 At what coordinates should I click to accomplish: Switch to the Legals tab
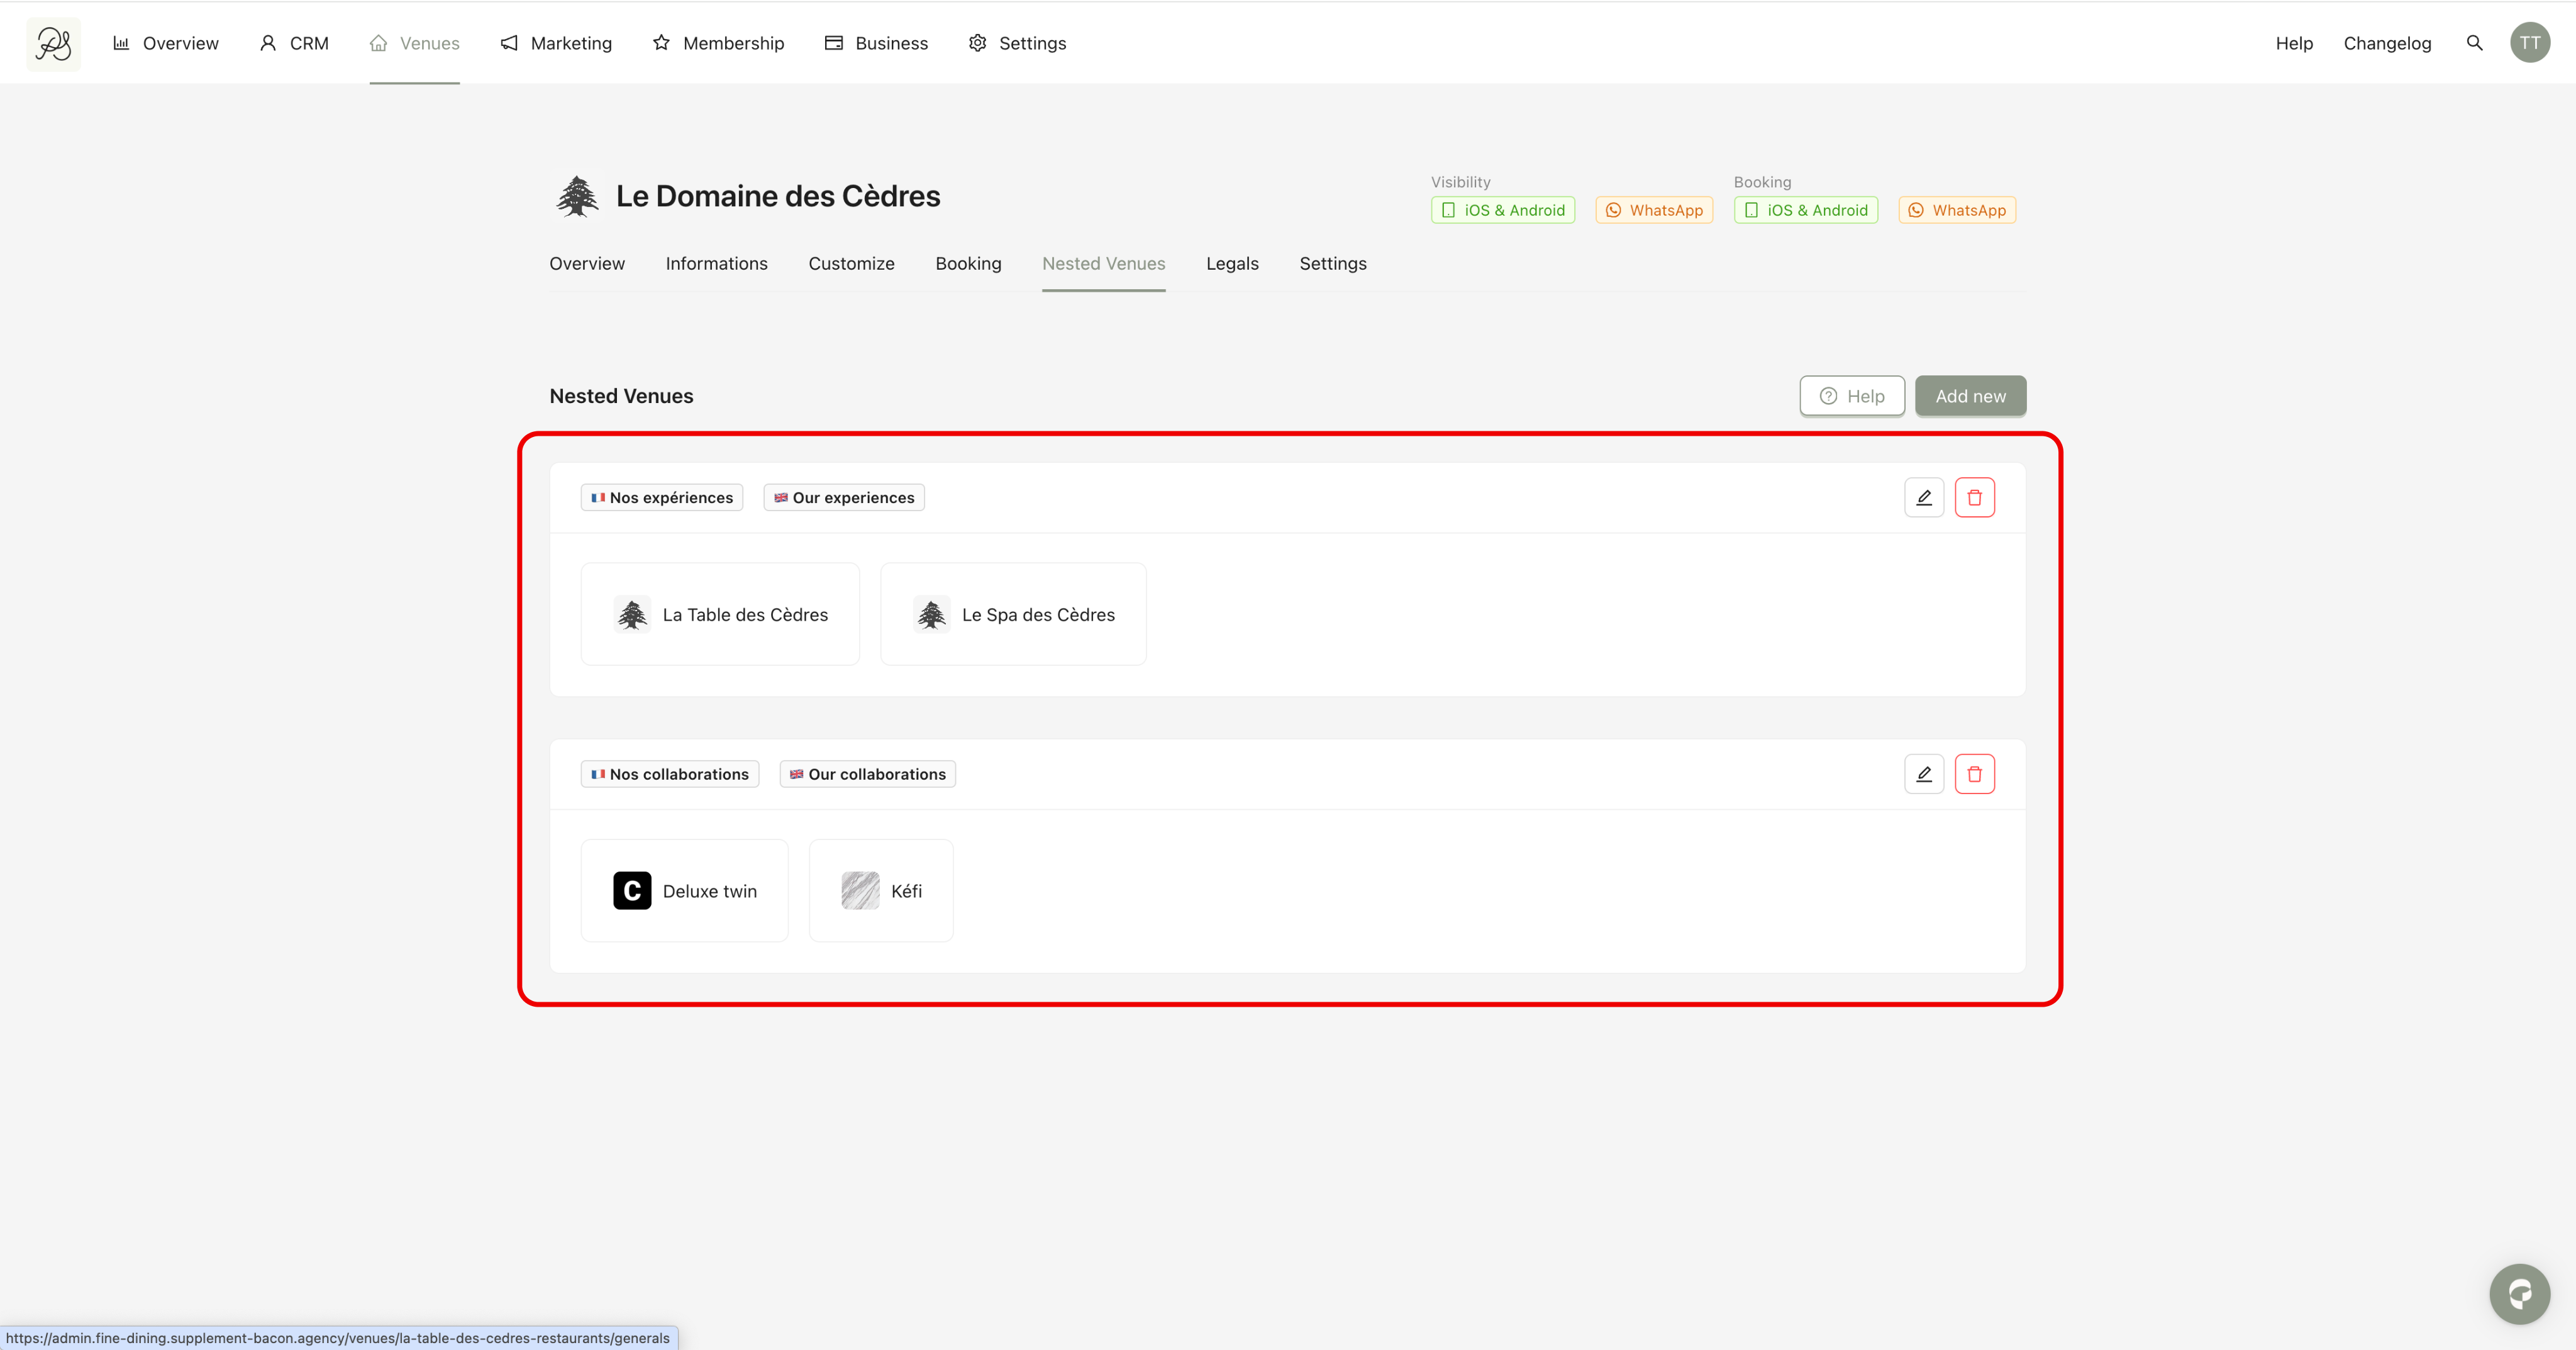pyautogui.click(x=1231, y=264)
